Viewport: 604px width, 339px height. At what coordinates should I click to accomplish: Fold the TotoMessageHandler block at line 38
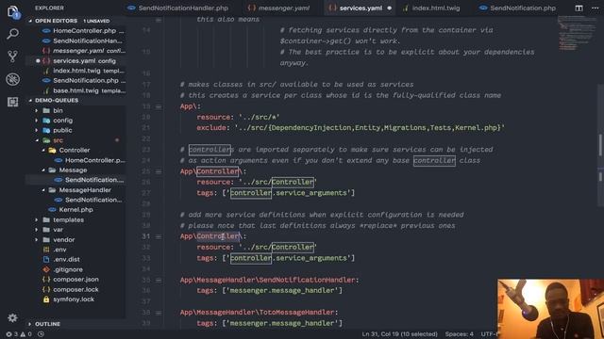click(x=159, y=313)
